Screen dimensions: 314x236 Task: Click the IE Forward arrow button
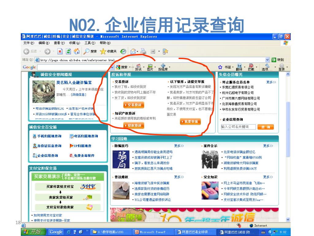pyautogui.click(x=47, y=52)
